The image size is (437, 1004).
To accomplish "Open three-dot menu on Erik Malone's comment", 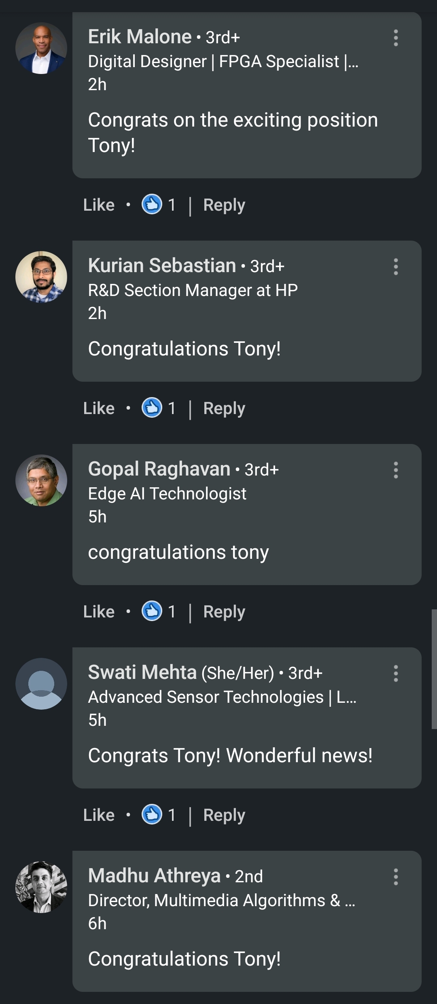I will (x=396, y=38).
